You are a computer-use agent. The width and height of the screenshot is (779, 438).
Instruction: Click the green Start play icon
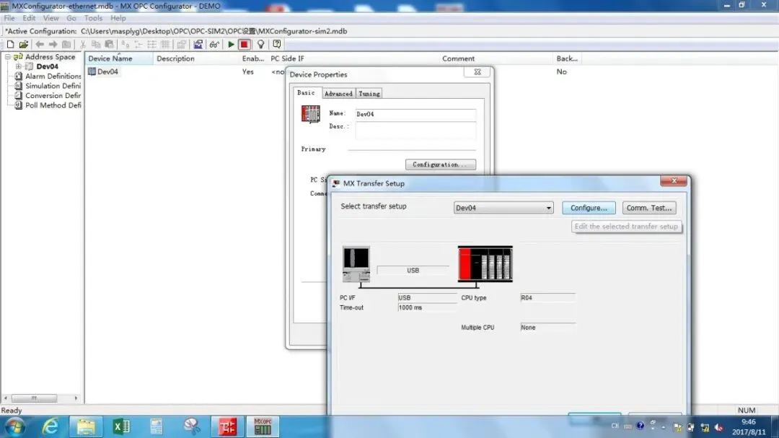pyautogui.click(x=231, y=44)
